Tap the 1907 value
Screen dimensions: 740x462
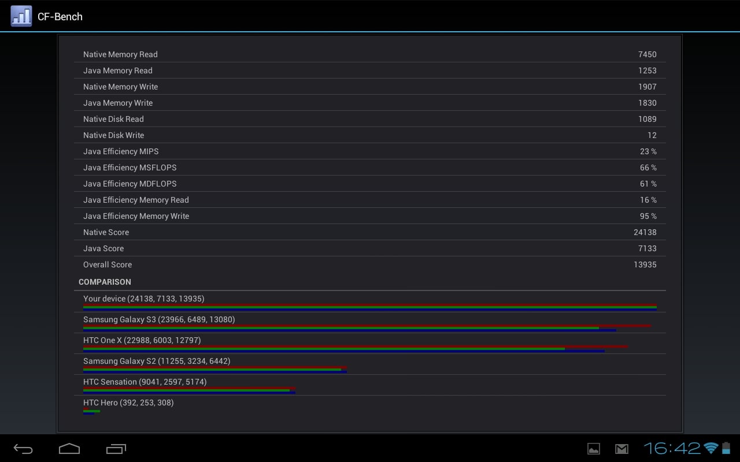pos(647,87)
